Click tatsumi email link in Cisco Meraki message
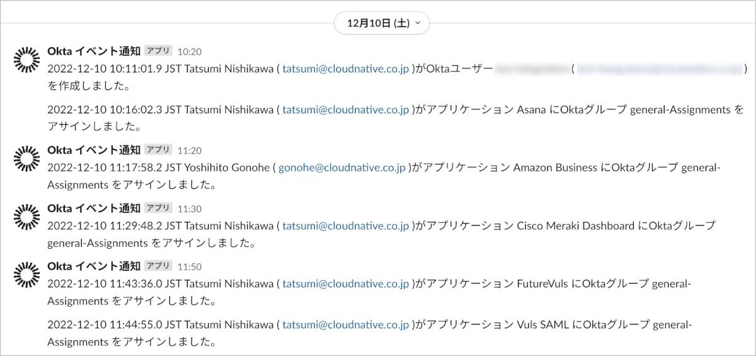 coord(345,226)
